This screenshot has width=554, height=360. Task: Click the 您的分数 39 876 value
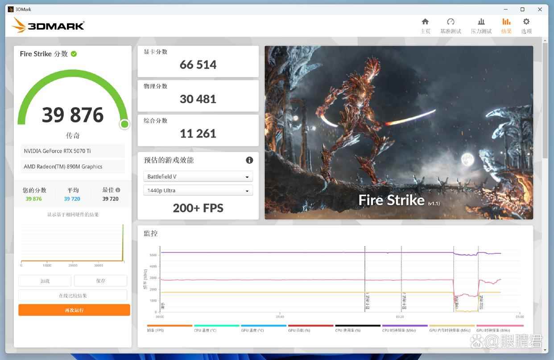pos(34,199)
